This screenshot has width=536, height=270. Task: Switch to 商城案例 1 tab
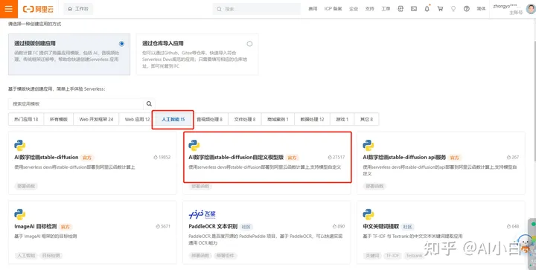(278, 120)
